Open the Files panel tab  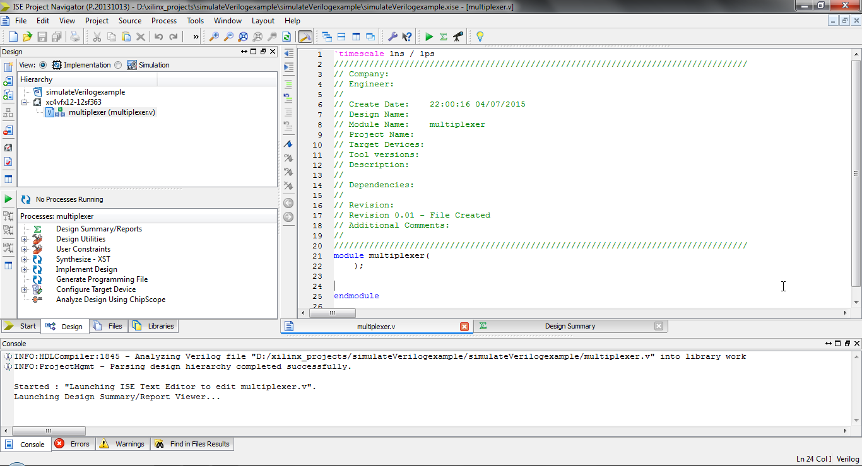tap(109, 326)
